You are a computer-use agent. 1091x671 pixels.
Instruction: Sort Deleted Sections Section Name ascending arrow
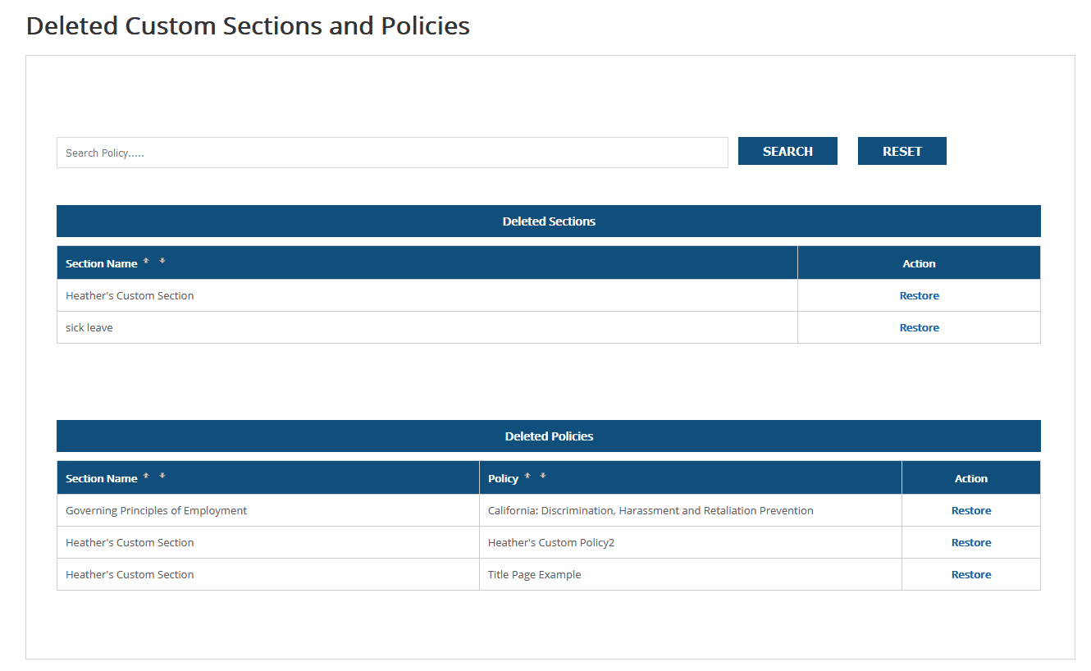tap(146, 261)
